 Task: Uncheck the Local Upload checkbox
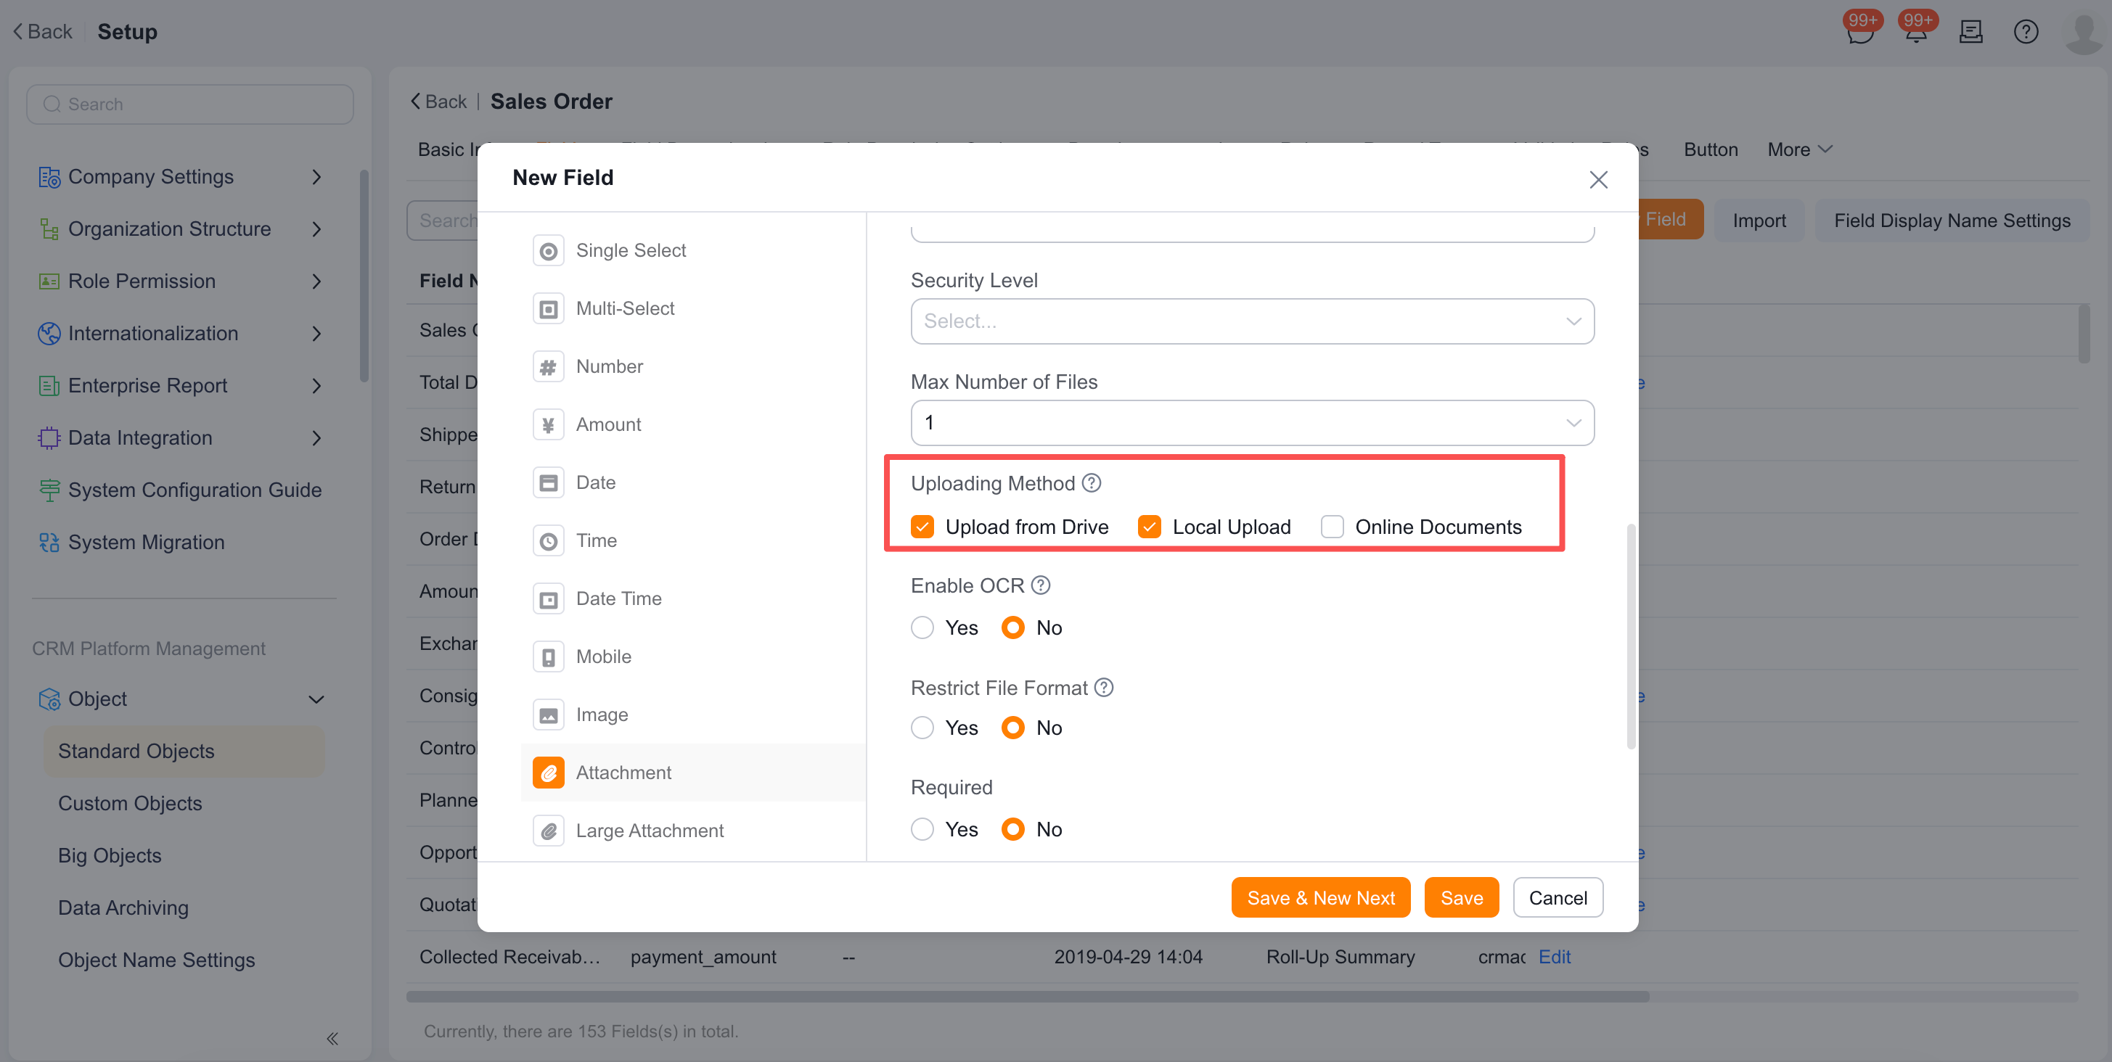pyautogui.click(x=1150, y=527)
